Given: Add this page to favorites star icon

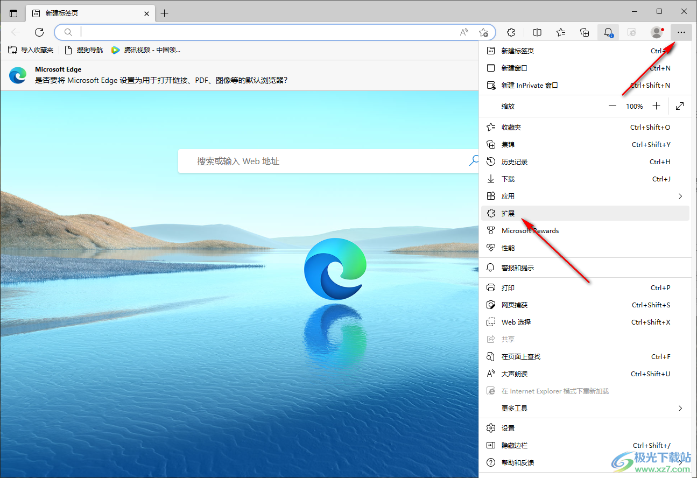Looking at the screenshot, I should pos(483,32).
